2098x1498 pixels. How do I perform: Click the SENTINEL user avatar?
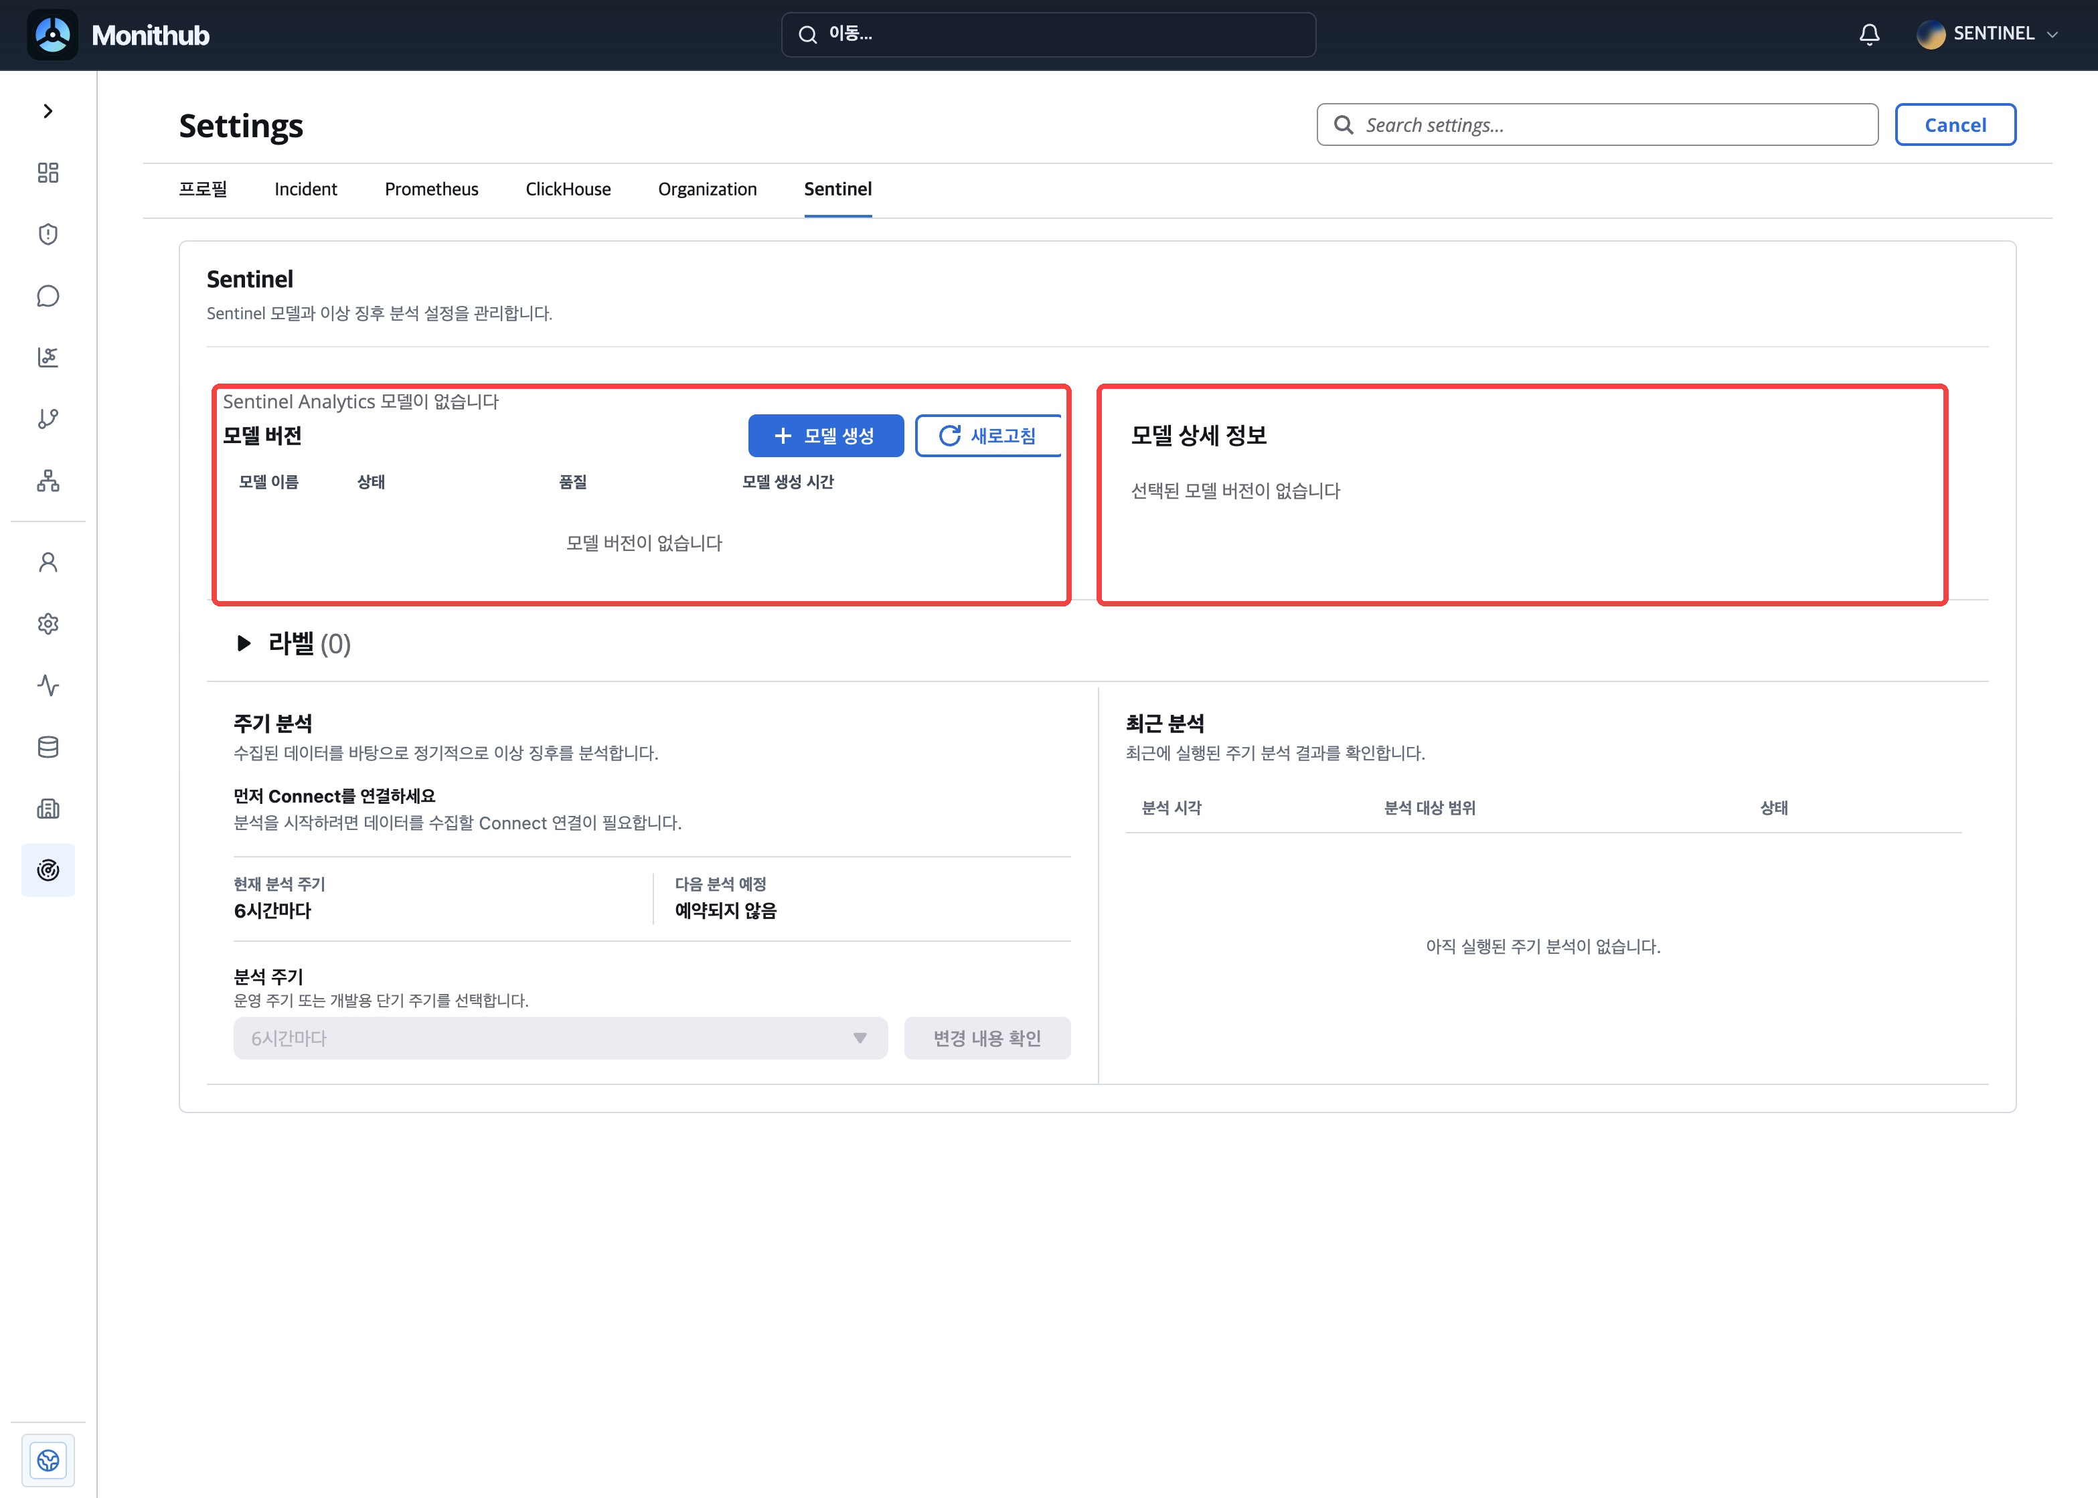1930,34
